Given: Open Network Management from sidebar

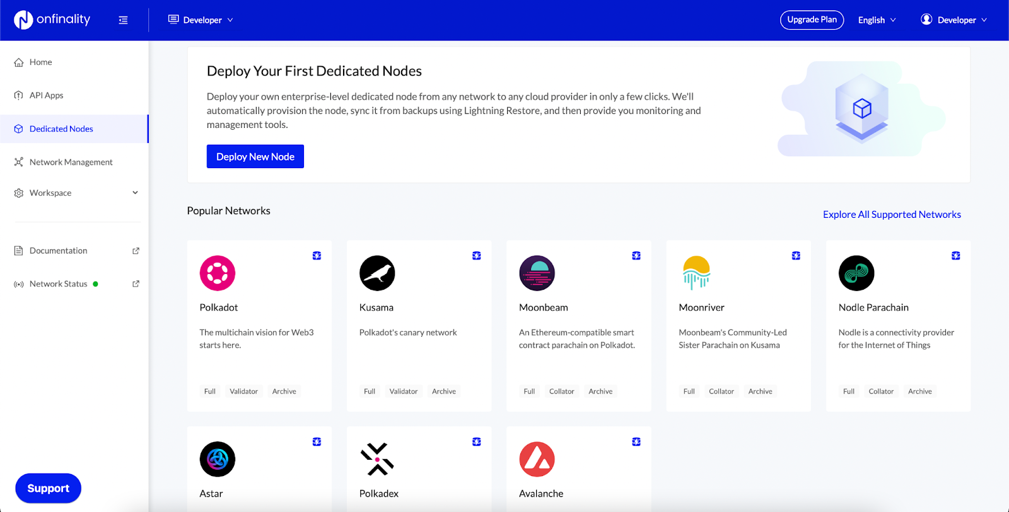Looking at the screenshot, I should (71, 162).
